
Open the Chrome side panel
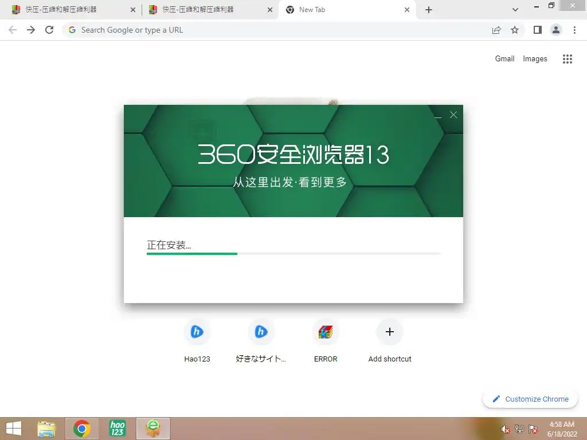538,30
